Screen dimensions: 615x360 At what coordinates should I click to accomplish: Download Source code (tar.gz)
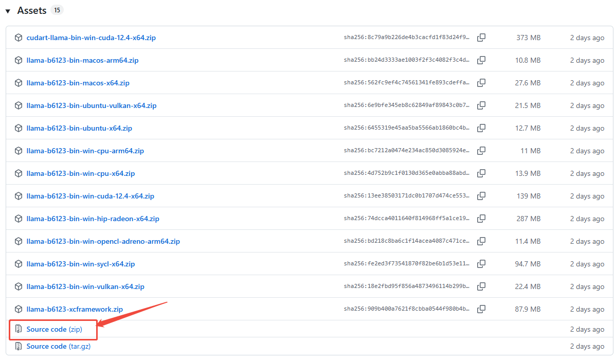[59, 346]
